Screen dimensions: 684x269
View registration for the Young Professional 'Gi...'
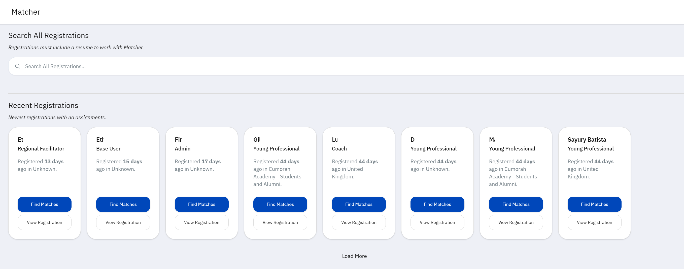(280, 222)
